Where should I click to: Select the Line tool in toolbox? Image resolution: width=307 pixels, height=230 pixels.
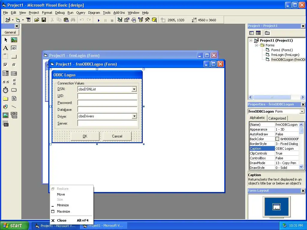click(14, 107)
